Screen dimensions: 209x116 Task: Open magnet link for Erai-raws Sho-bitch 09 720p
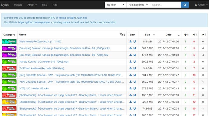tap(134, 55)
